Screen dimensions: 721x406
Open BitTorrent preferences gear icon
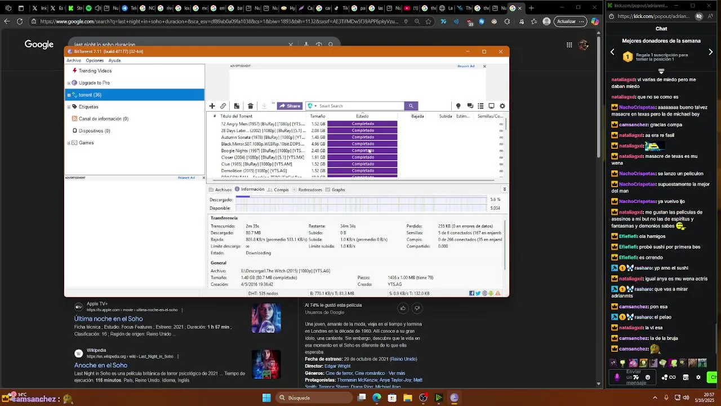(502, 106)
